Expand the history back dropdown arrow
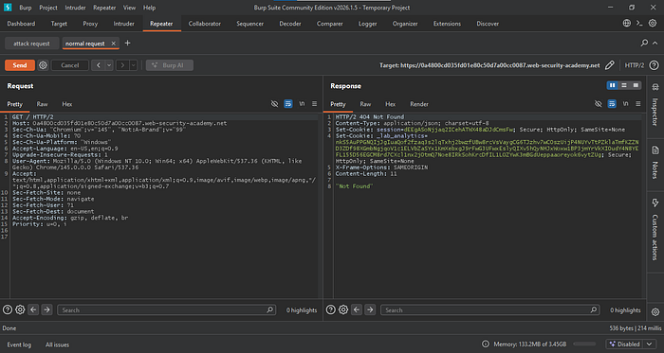The width and height of the screenshot is (664, 353). (x=109, y=65)
